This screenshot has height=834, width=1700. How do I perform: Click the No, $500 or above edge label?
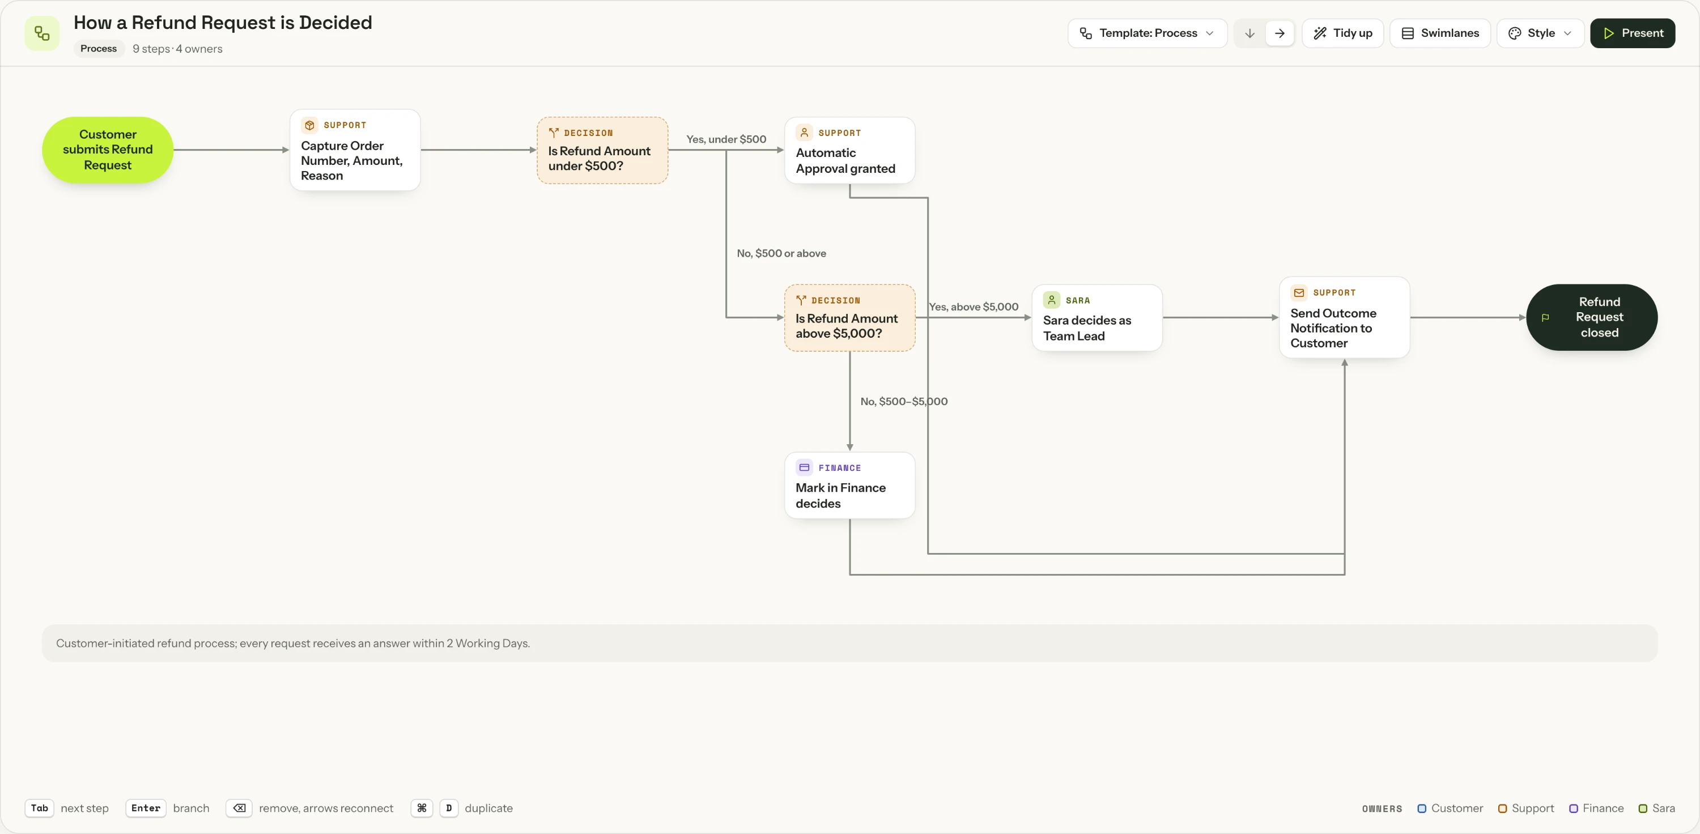point(781,253)
